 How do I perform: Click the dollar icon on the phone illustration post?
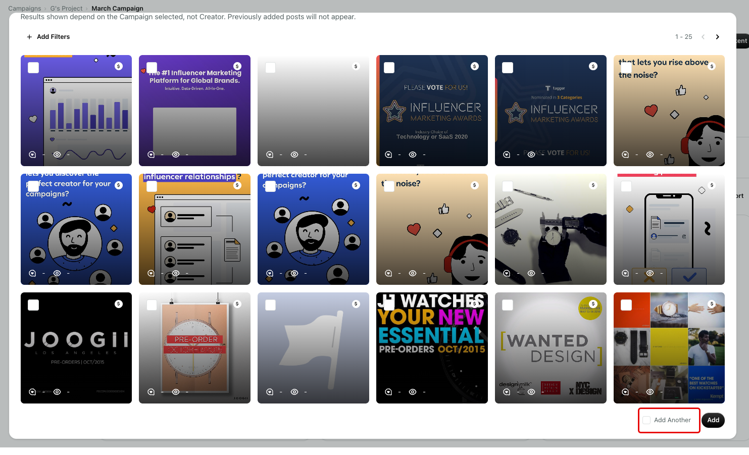(712, 185)
